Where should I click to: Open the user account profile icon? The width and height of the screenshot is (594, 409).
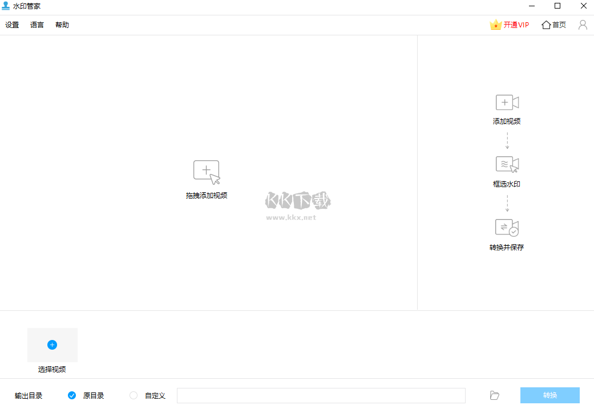click(583, 25)
